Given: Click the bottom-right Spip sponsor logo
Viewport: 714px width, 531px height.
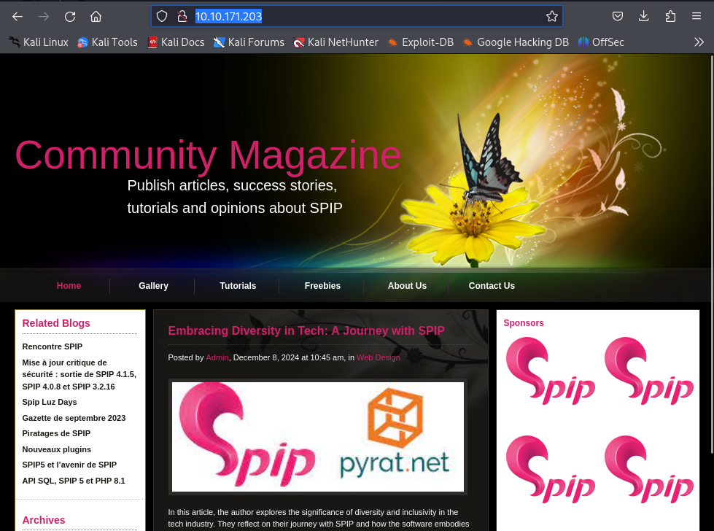Looking at the screenshot, I should (649, 470).
